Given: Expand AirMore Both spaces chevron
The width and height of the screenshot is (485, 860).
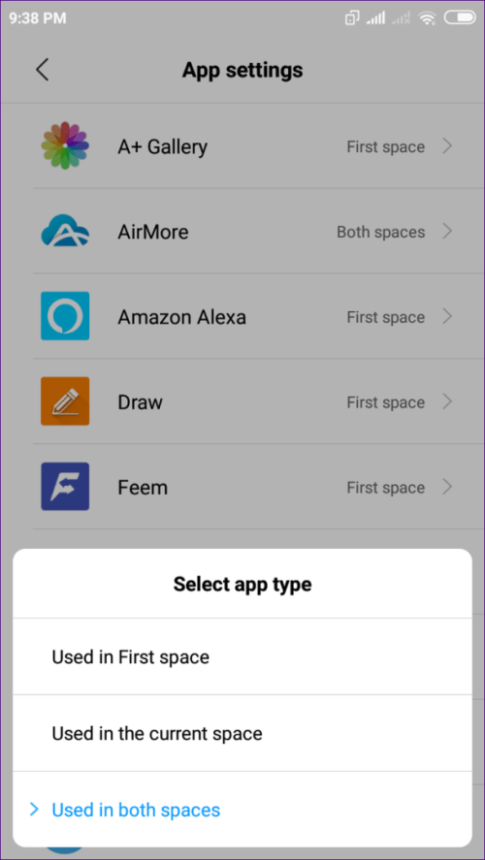Looking at the screenshot, I should (x=448, y=232).
